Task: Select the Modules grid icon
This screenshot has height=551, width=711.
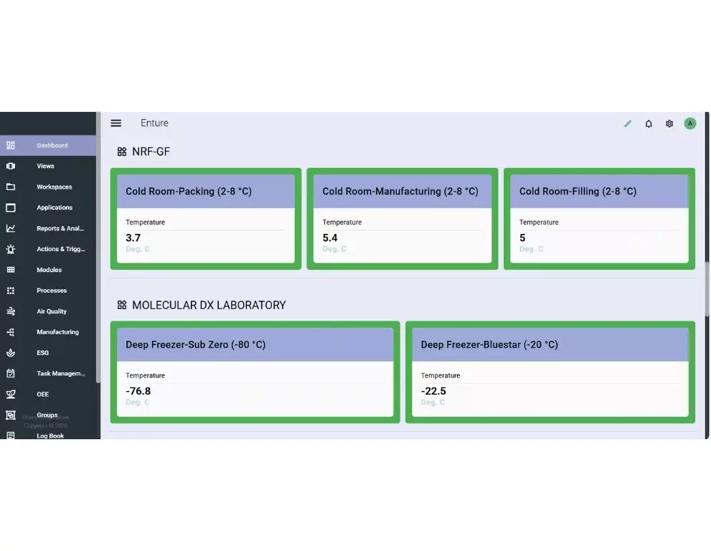Action: 10,270
